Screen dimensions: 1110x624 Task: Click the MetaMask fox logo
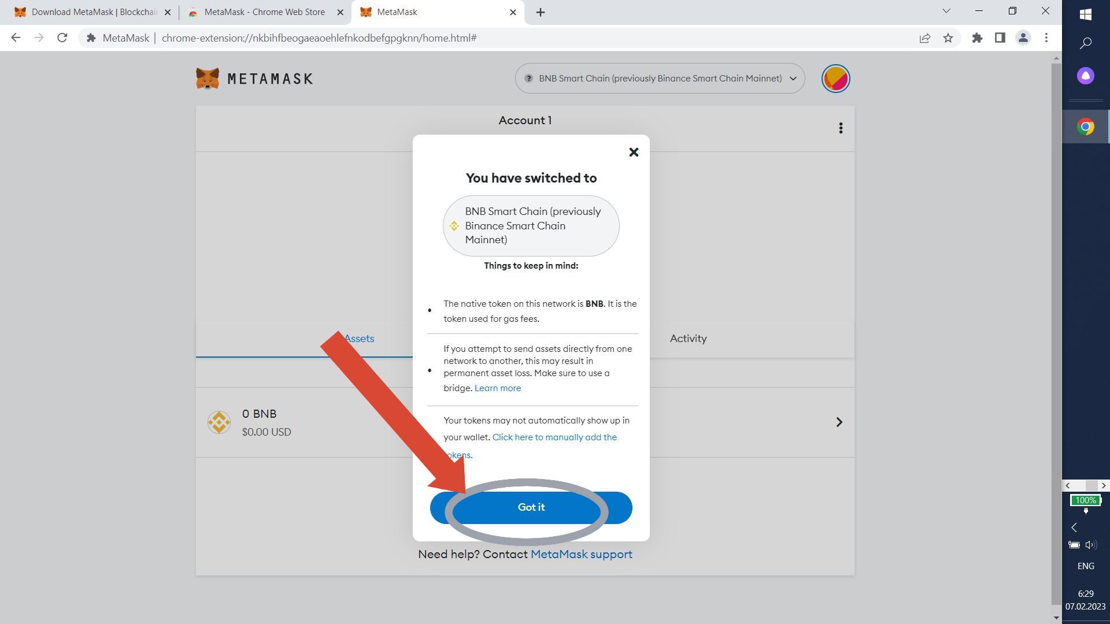click(x=208, y=79)
